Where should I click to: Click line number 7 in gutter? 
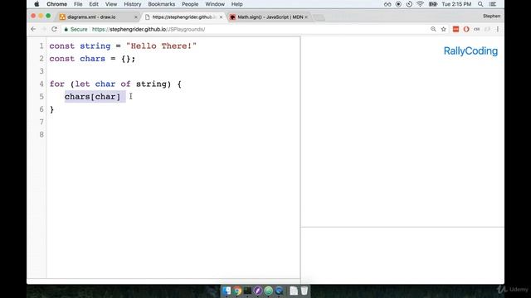click(x=41, y=122)
